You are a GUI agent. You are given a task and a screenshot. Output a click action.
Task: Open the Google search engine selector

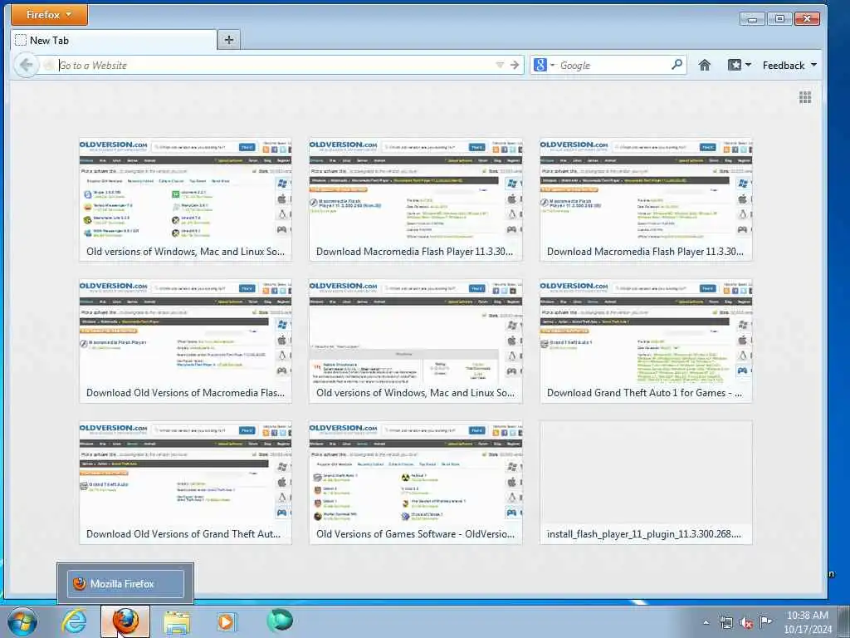pos(545,65)
